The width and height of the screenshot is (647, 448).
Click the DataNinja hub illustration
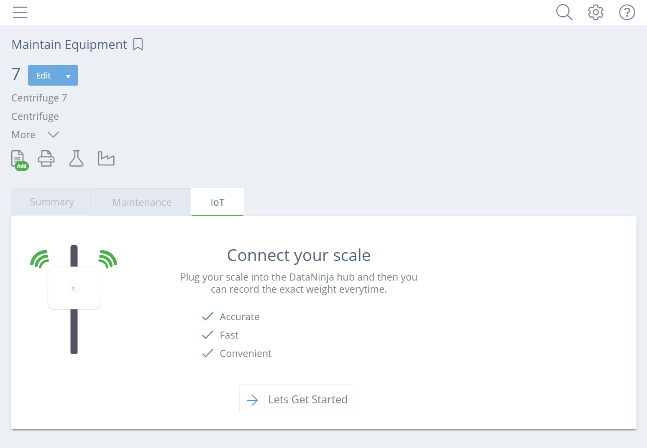point(74,299)
